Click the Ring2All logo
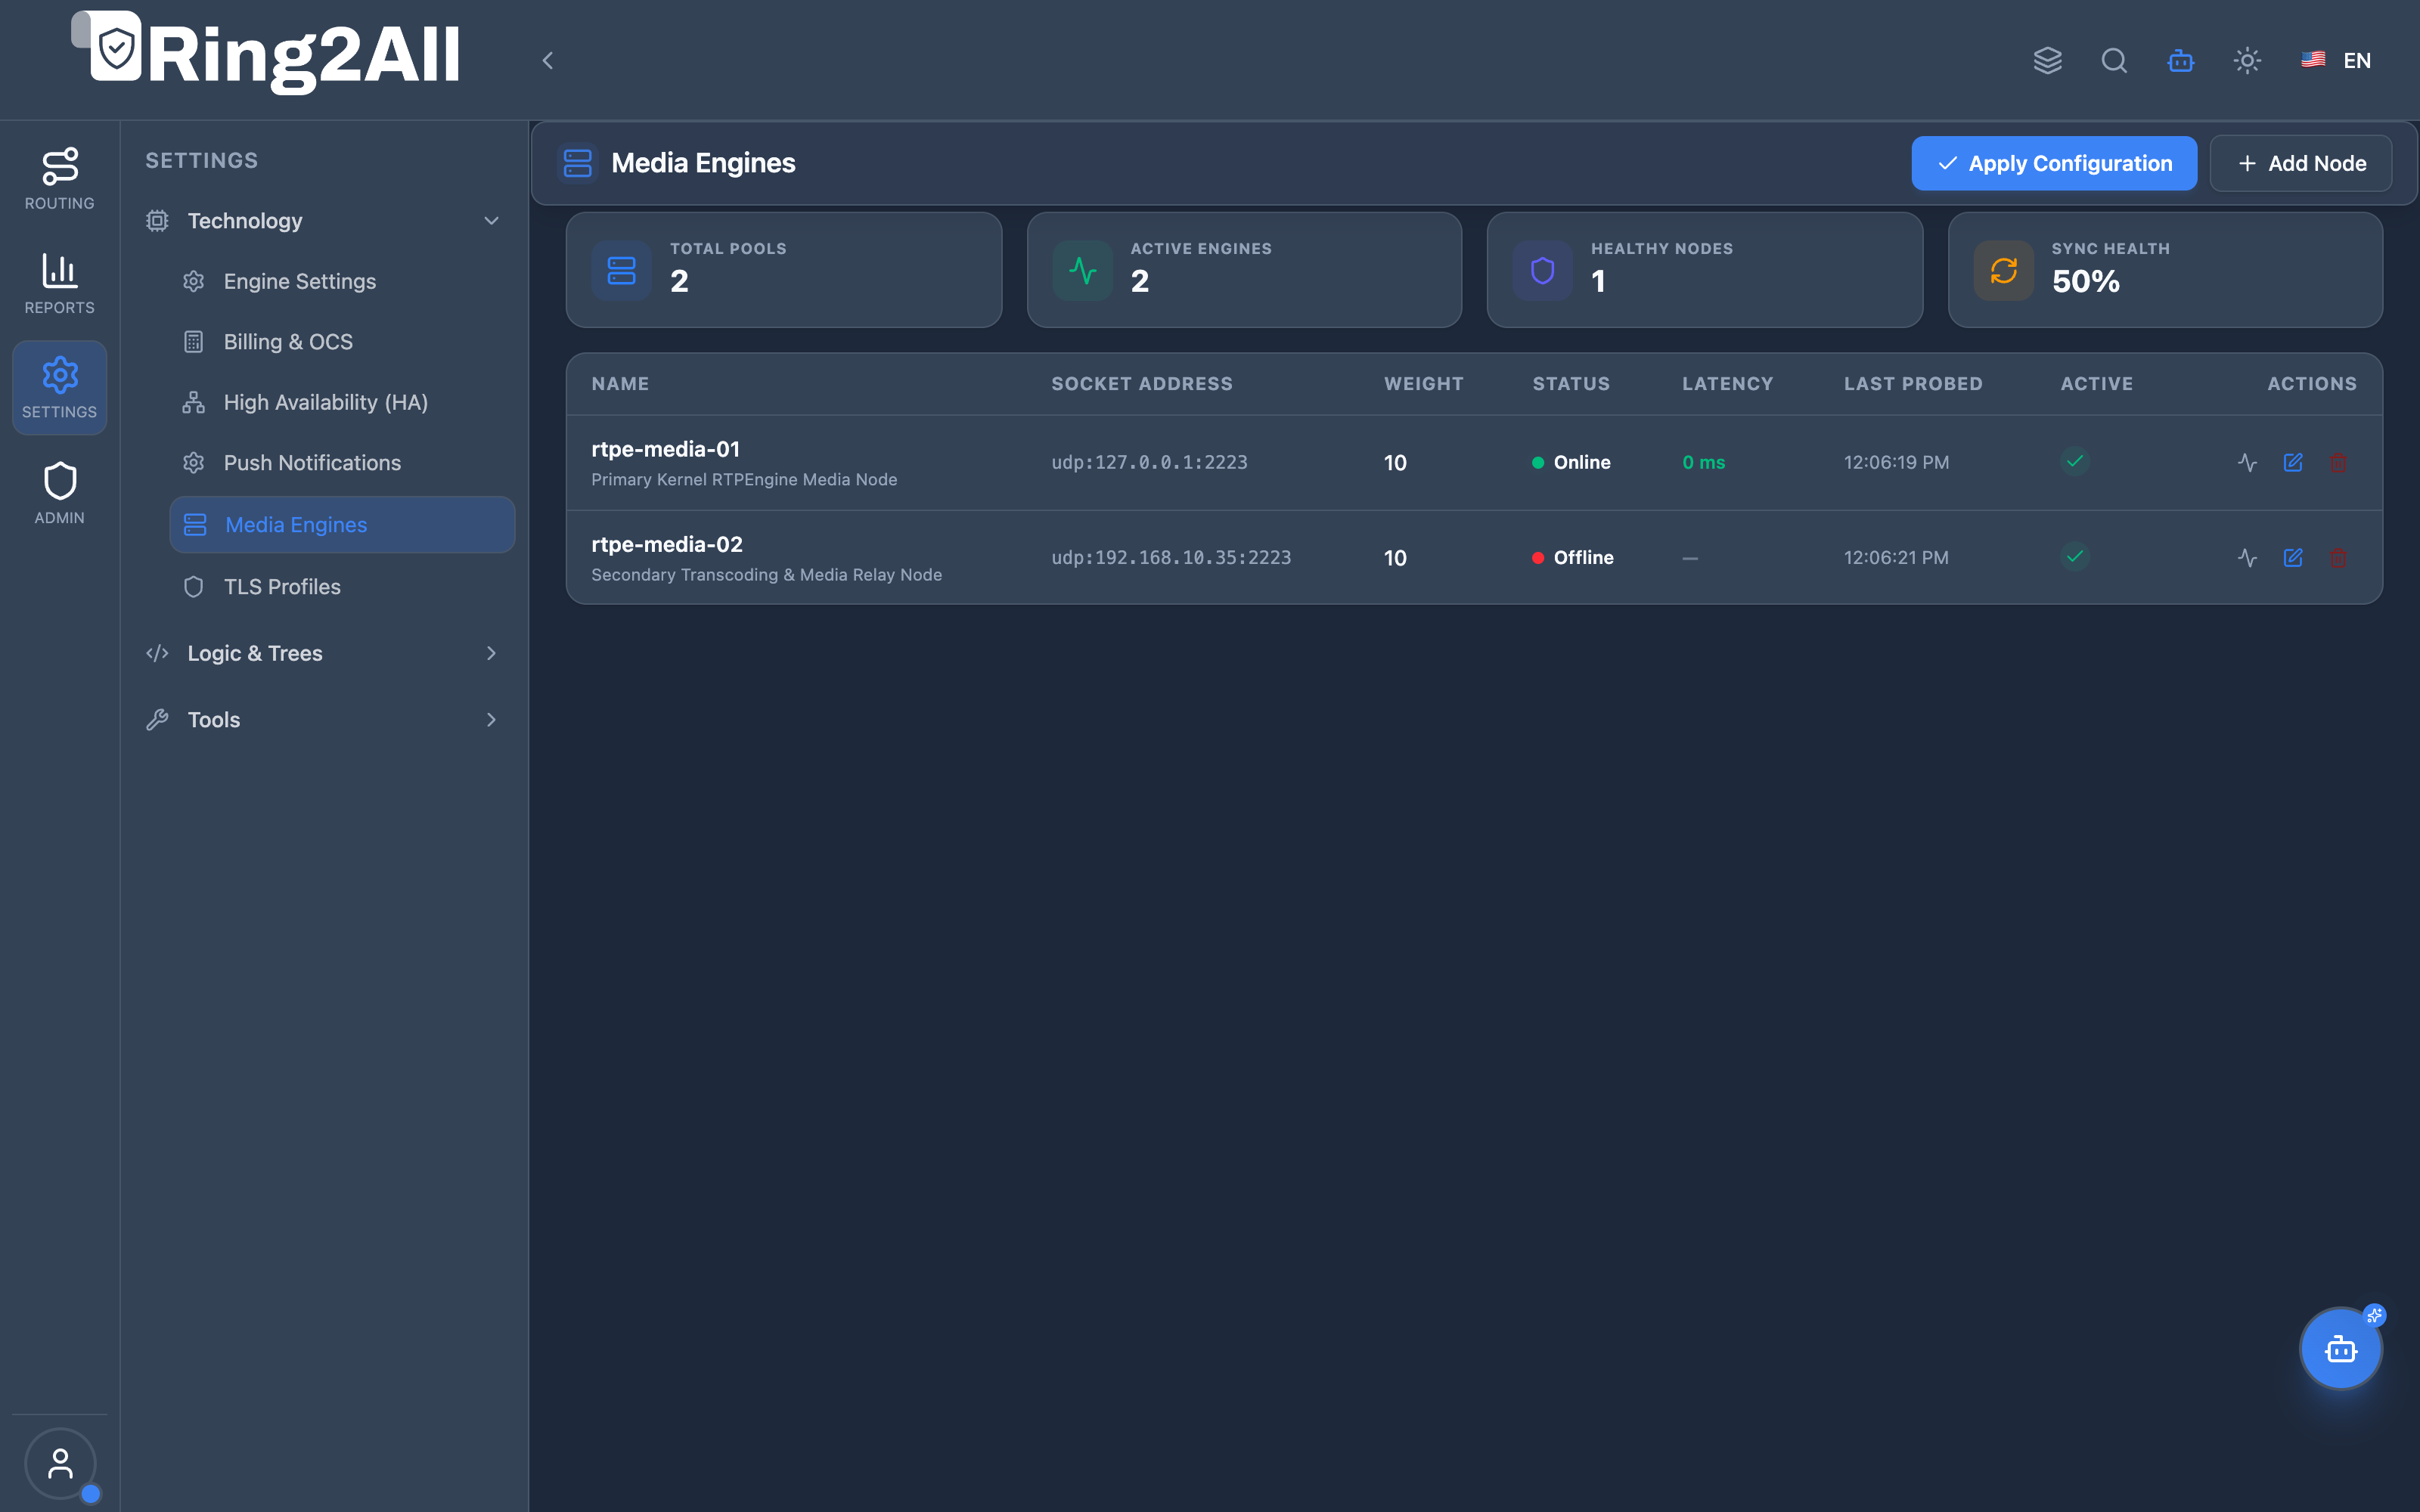 266,53
